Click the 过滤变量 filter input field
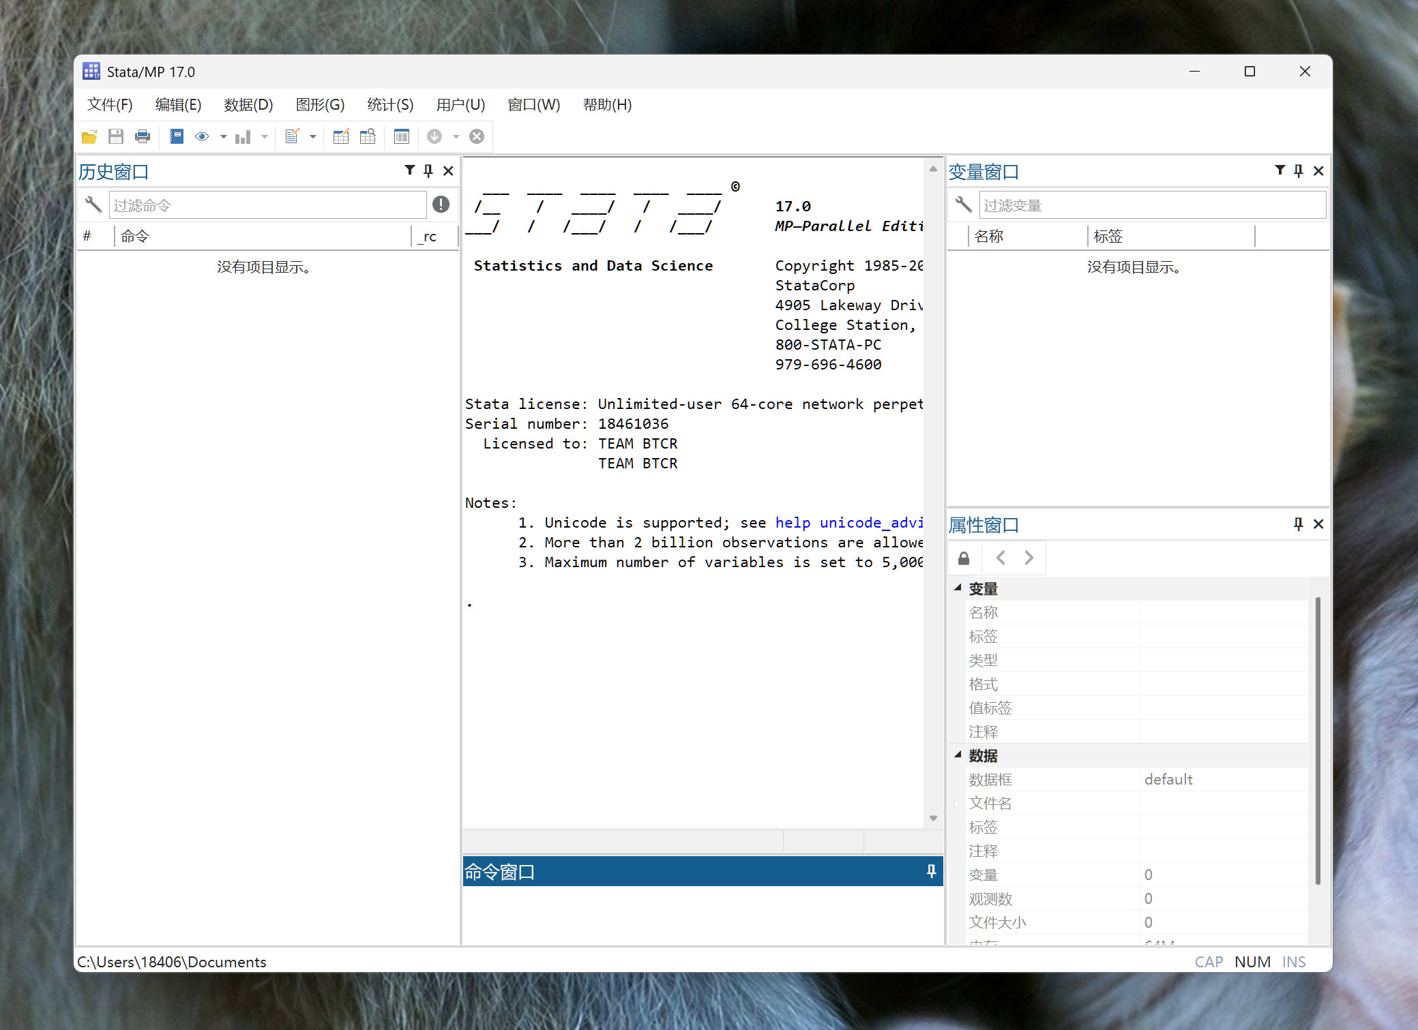Screen dimensions: 1418x1030 pos(1153,205)
